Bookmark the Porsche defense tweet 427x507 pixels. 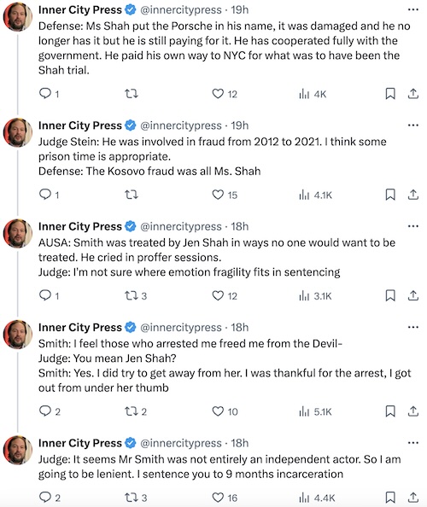click(x=390, y=94)
